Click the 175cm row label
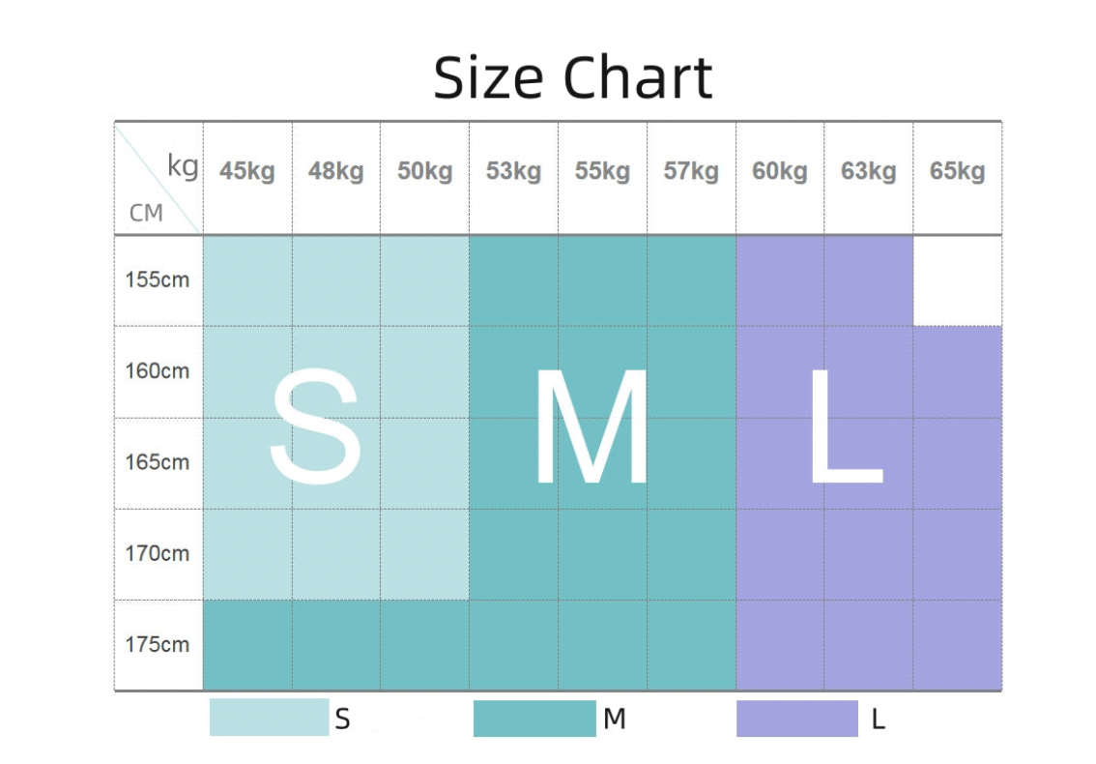 tap(158, 645)
